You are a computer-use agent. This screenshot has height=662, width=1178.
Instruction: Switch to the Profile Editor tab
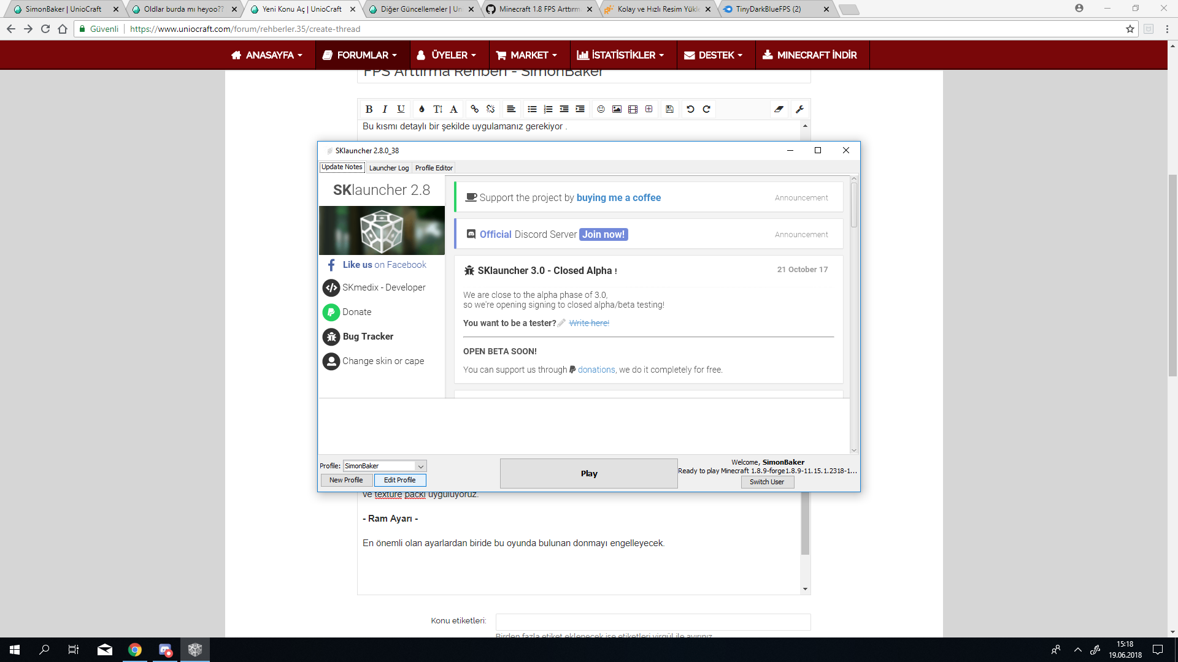(x=434, y=168)
